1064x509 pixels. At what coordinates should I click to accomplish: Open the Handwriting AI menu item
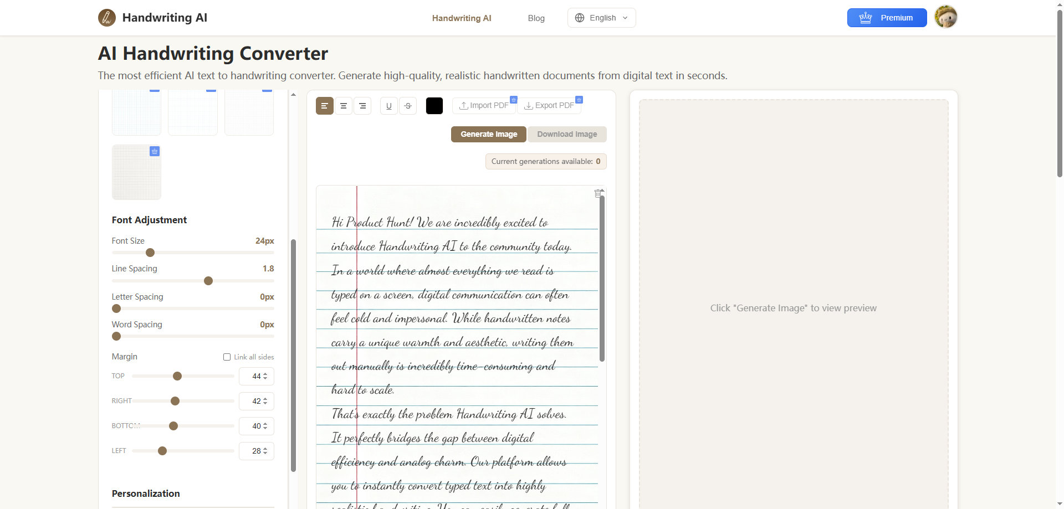point(461,18)
